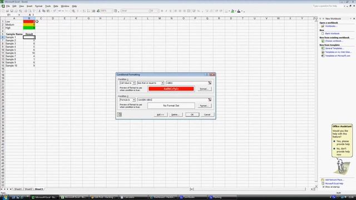Click the Copy toolbar icon
356x200 pixels.
click(x=44, y=11)
